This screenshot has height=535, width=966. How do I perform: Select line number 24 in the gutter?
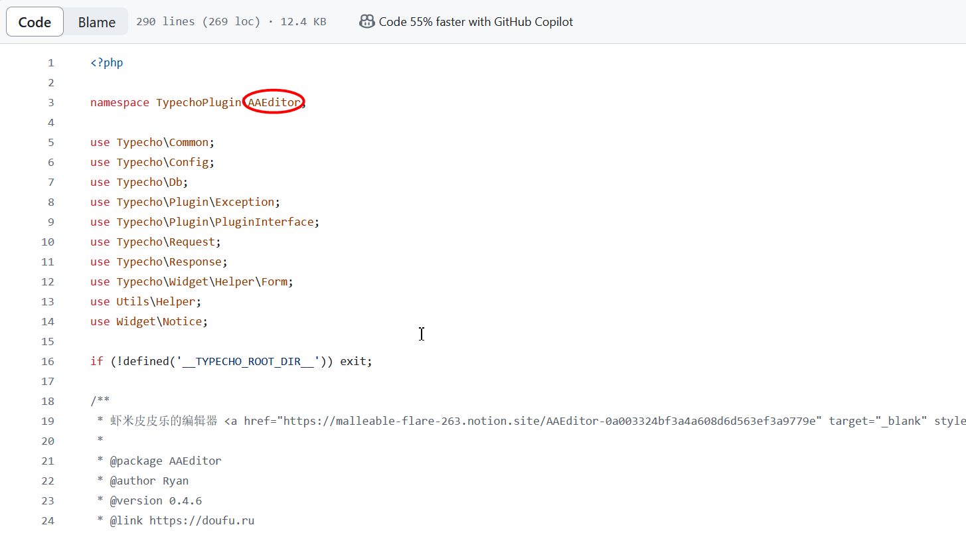(x=48, y=520)
